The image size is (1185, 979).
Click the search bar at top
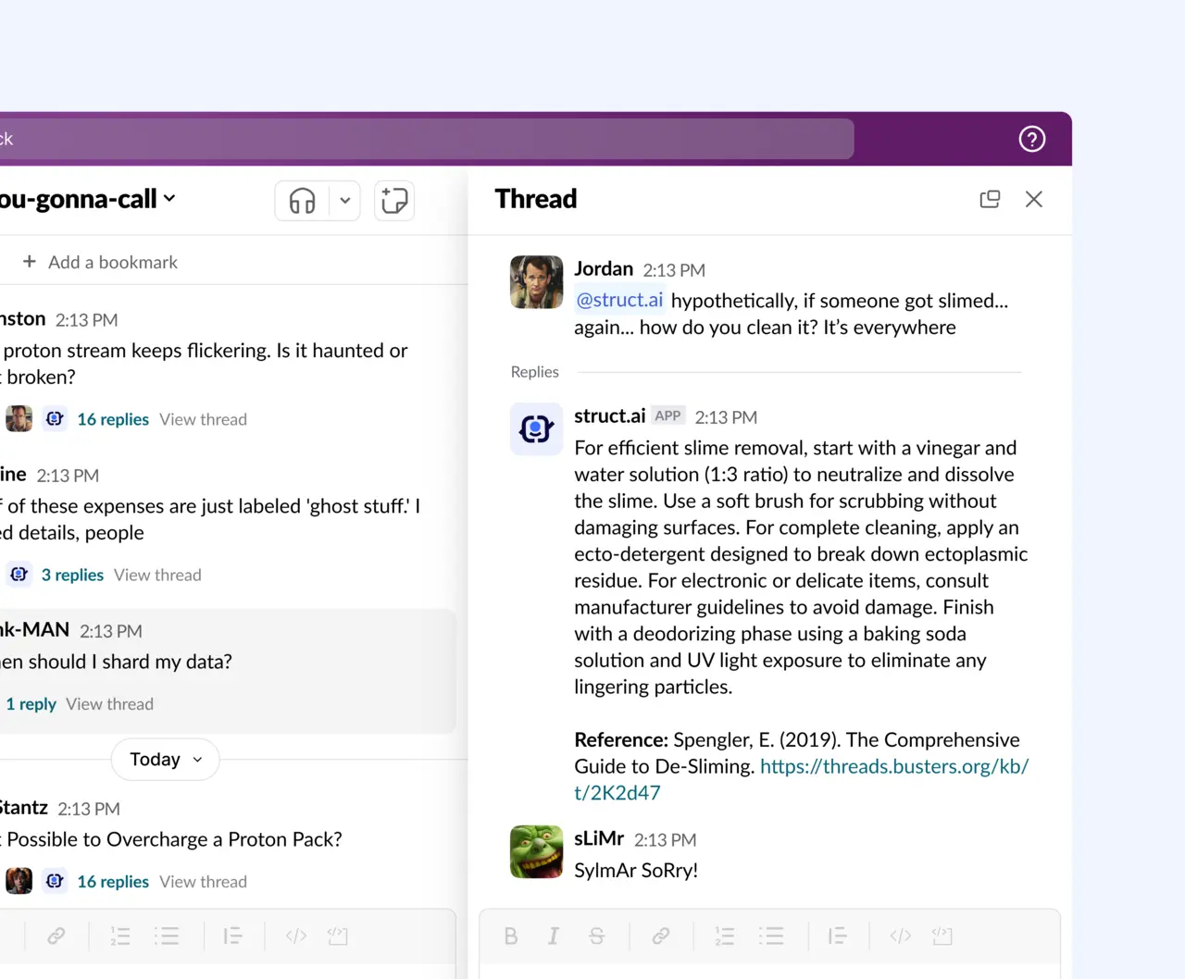(x=426, y=139)
